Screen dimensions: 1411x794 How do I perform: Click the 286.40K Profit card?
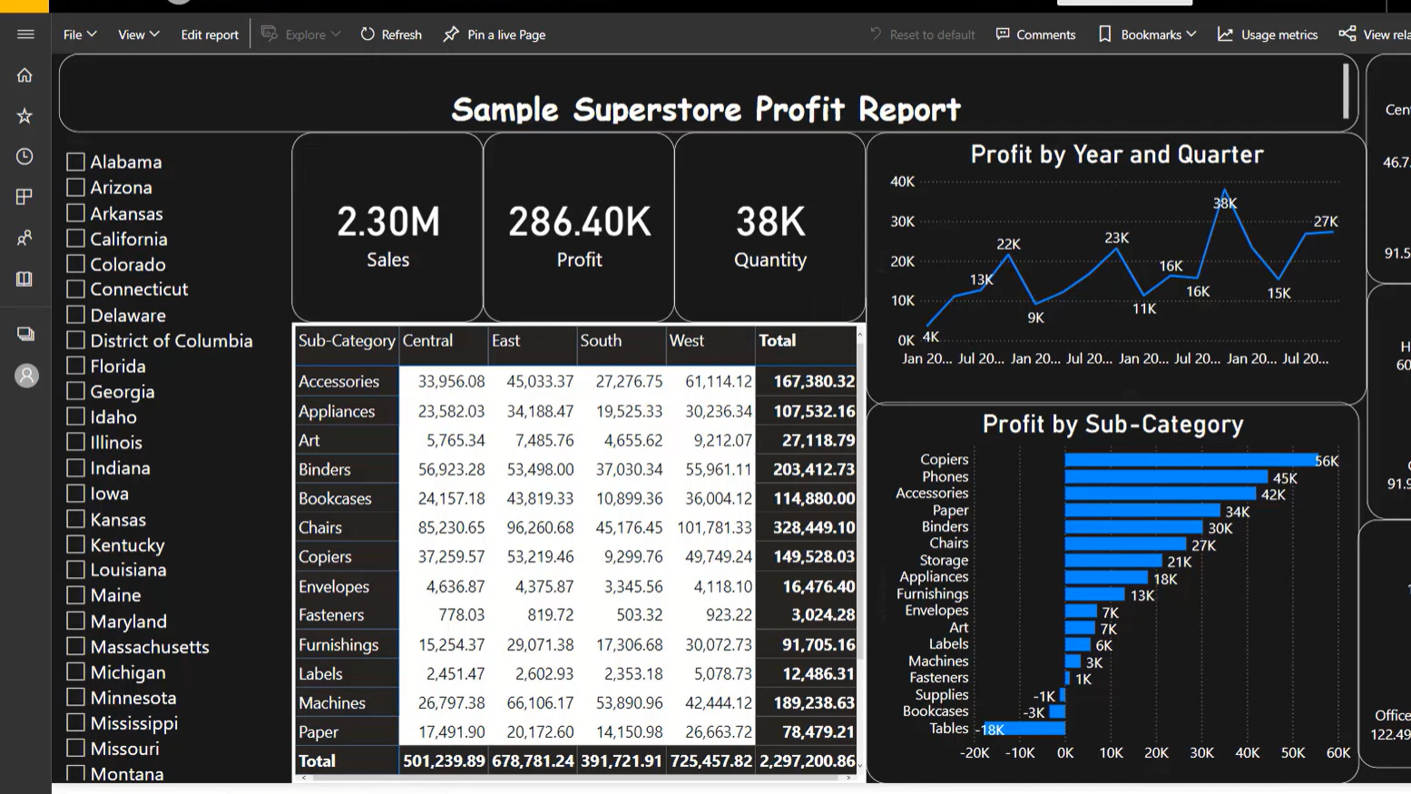(579, 228)
